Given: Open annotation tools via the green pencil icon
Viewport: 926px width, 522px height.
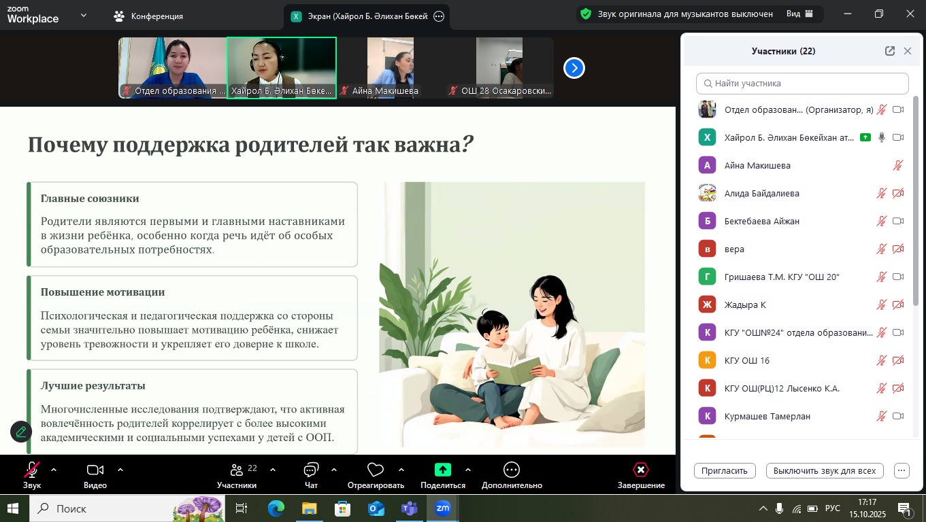Looking at the screenshot, I should (20, 432).
